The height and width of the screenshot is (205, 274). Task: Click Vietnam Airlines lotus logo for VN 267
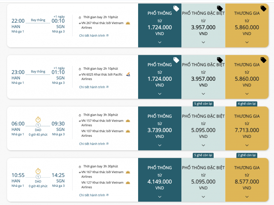click(128, 23)
